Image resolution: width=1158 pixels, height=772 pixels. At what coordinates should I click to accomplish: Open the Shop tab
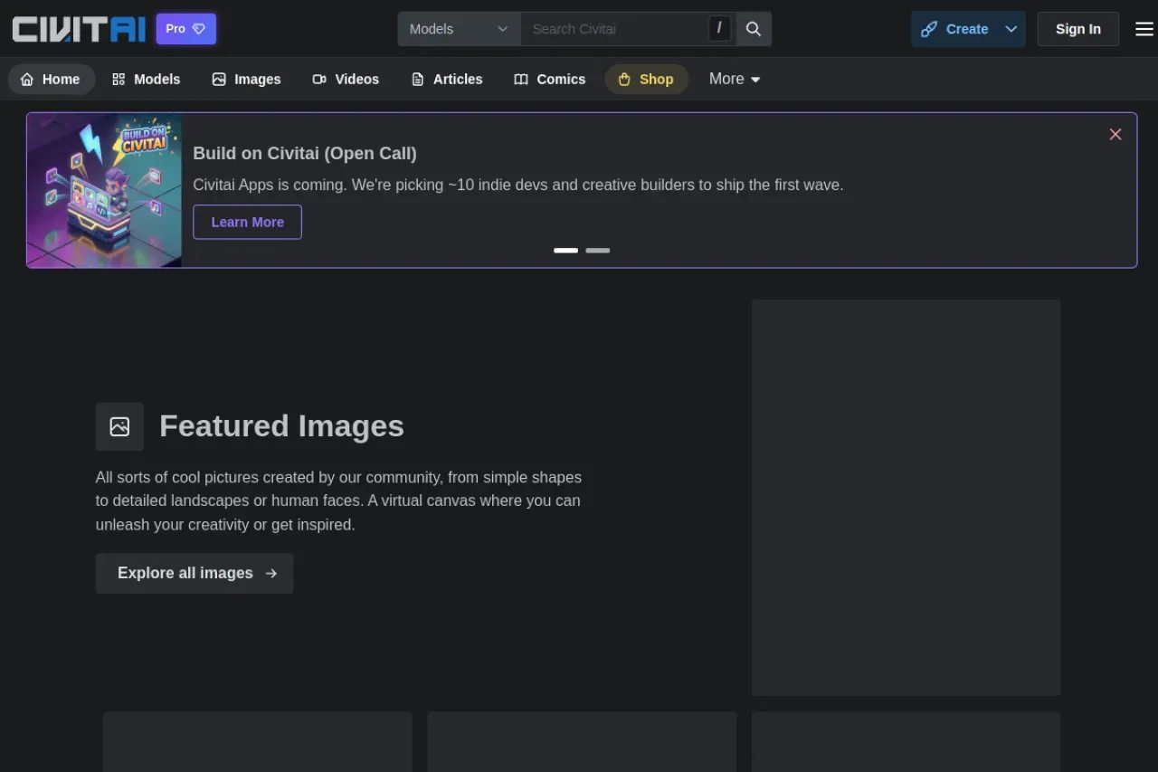pos(646,80)
